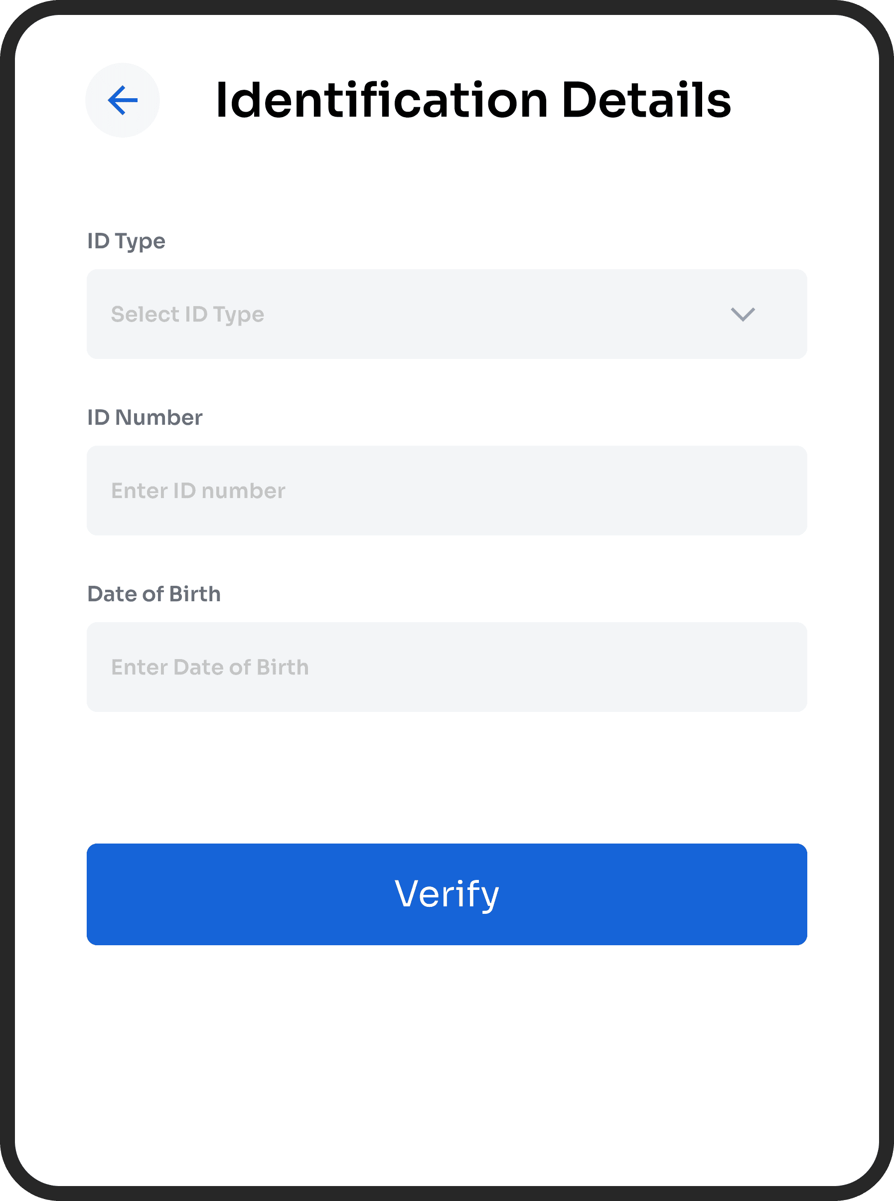894x1201 pixels.
Task: Tap the circular back button background
Action: click(x=122, y=100)
